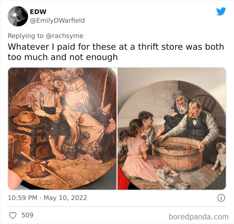Open the EDW profile avatar
This screenshot has width=234, height=224.
18,16
